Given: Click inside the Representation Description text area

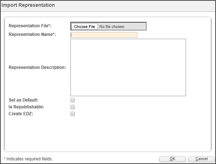Looking at the screenshot, I should point(128,67).
